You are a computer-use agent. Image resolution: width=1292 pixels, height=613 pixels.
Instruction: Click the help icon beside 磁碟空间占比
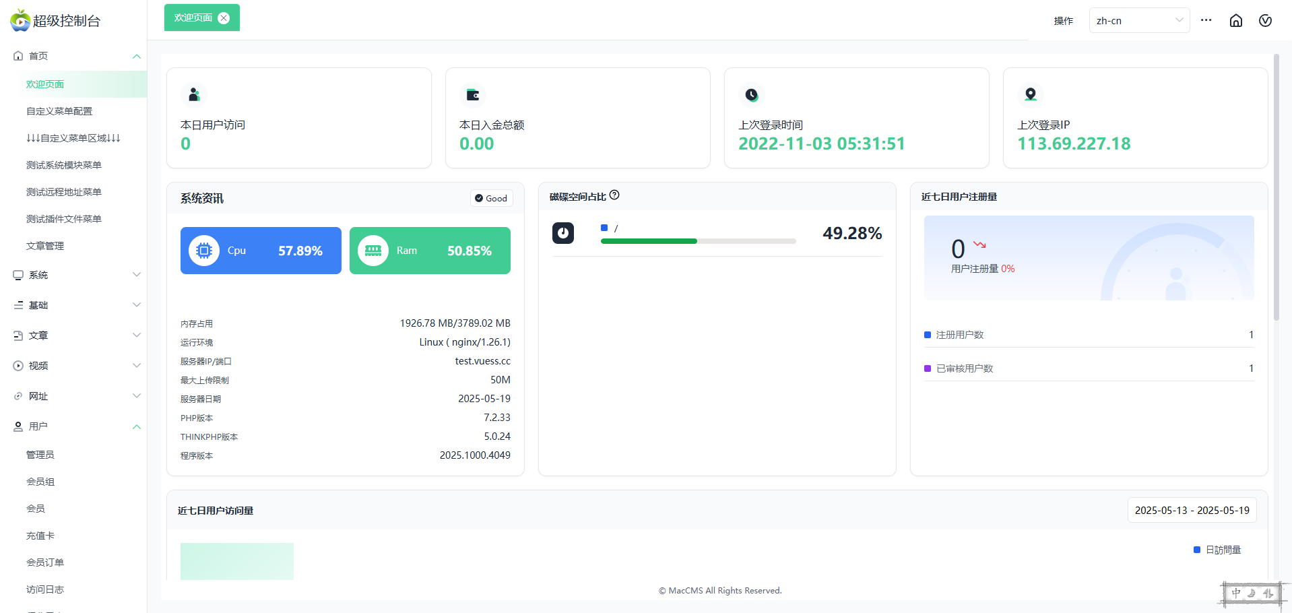tap(614, 195)
